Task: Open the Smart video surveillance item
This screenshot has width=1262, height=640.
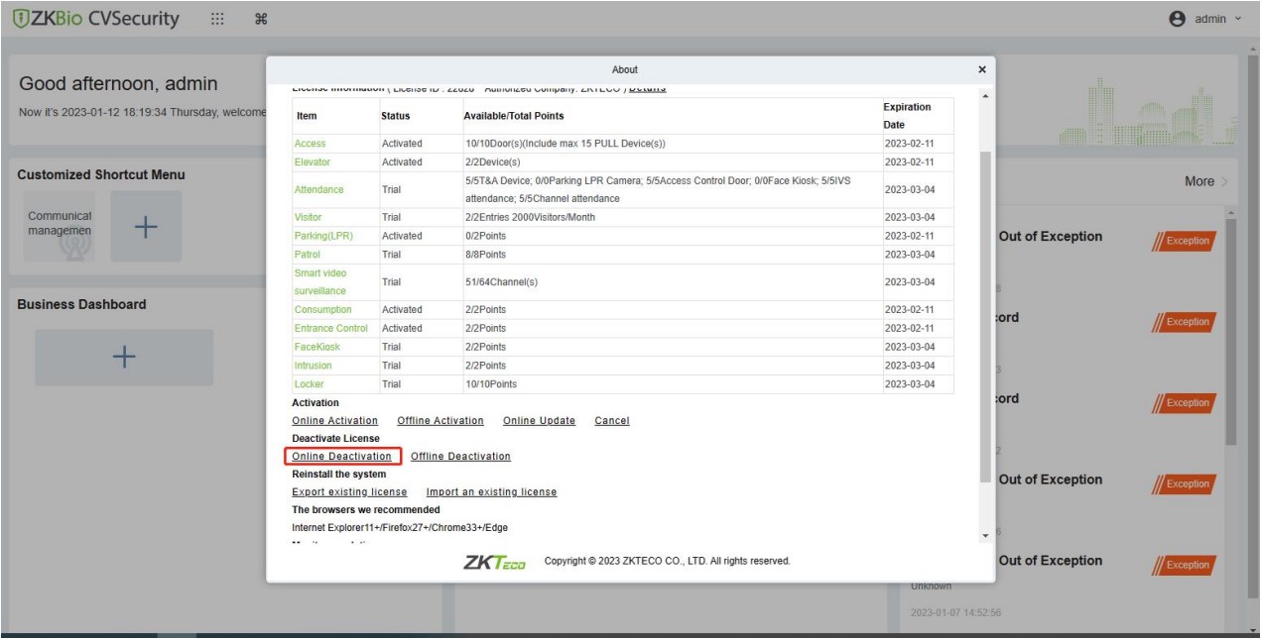Action: 319,281
